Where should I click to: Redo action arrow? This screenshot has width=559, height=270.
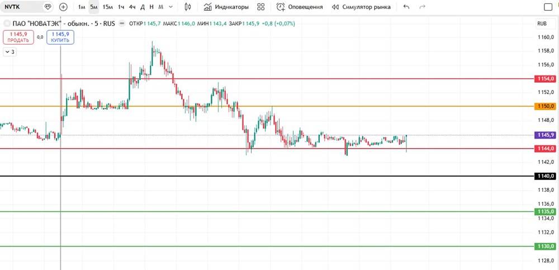point(423,7)
